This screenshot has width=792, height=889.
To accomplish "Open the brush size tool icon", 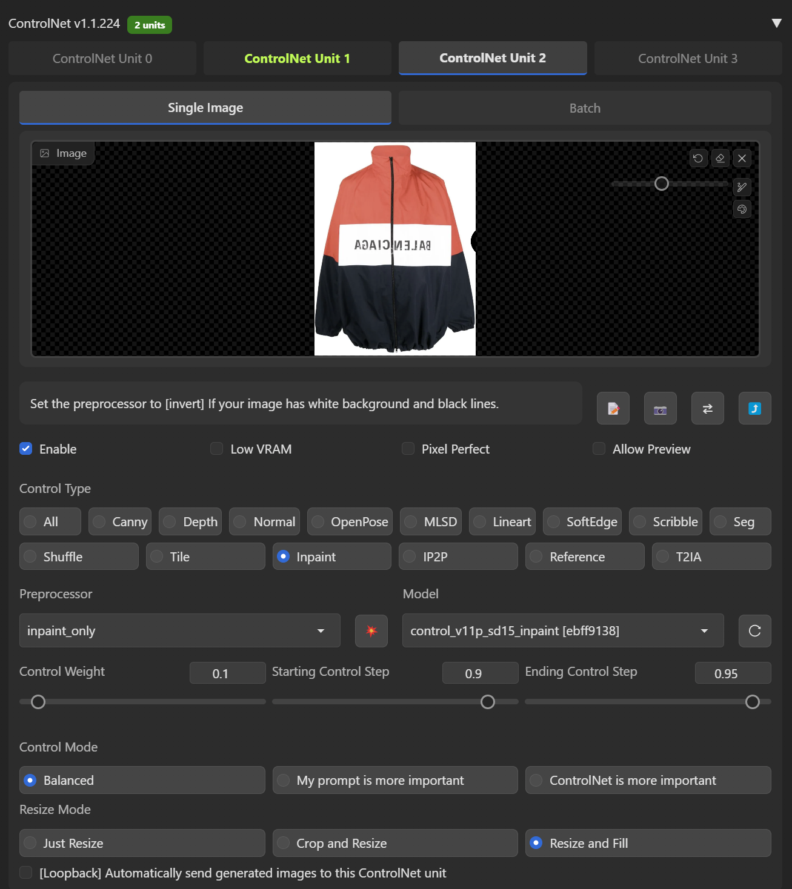I will point(742,187).
